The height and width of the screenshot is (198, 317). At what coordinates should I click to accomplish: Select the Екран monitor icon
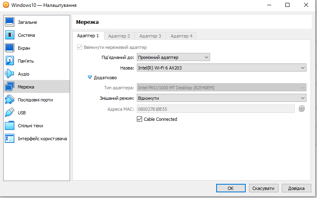[9, 48]
